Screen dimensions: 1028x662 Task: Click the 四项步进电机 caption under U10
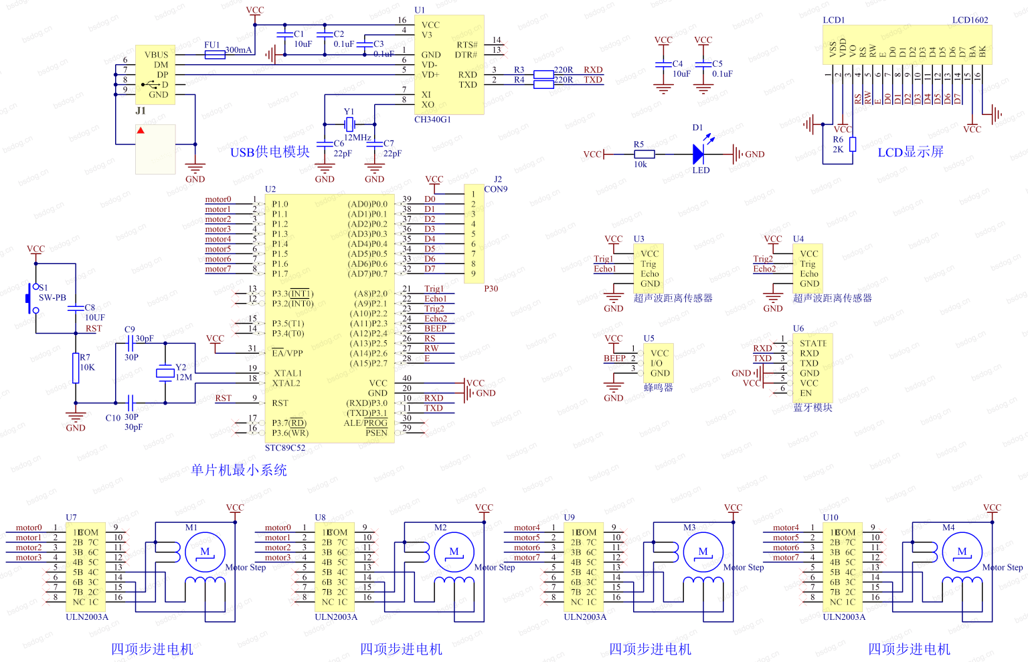[x=909, y=649]
